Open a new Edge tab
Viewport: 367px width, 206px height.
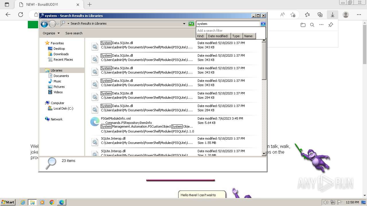coord(89,5)
